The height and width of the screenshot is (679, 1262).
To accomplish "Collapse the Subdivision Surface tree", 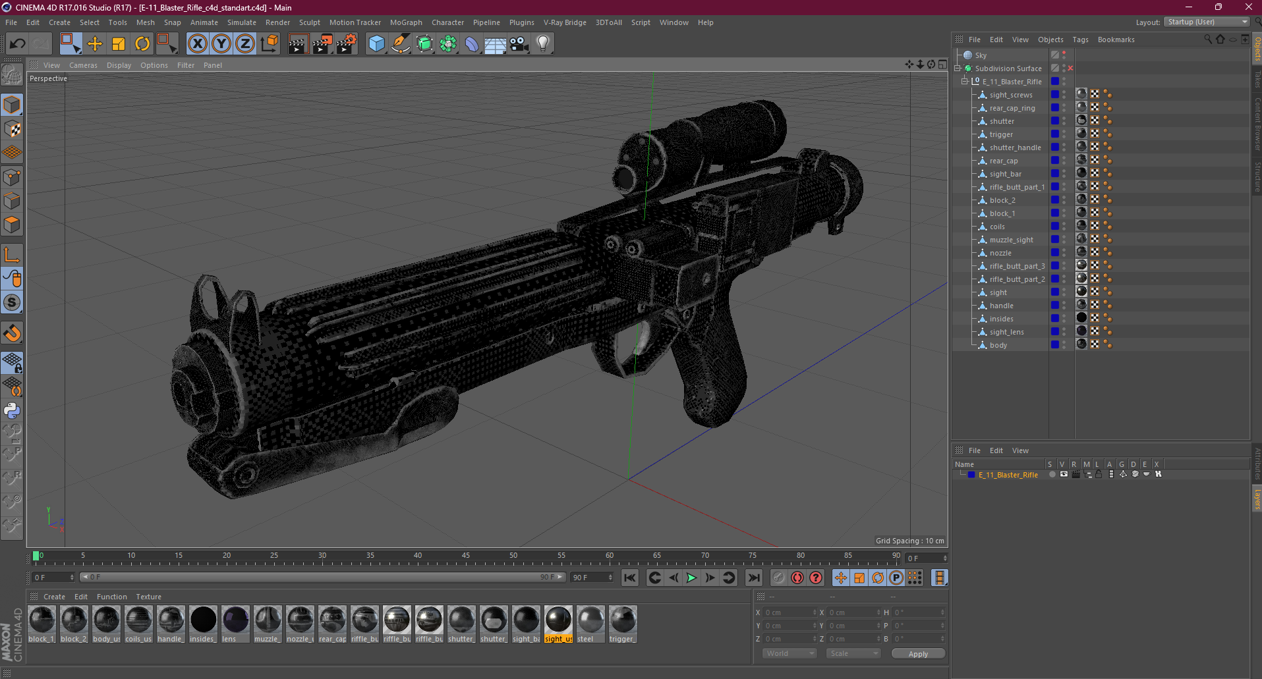I will [x=958, y=68].
